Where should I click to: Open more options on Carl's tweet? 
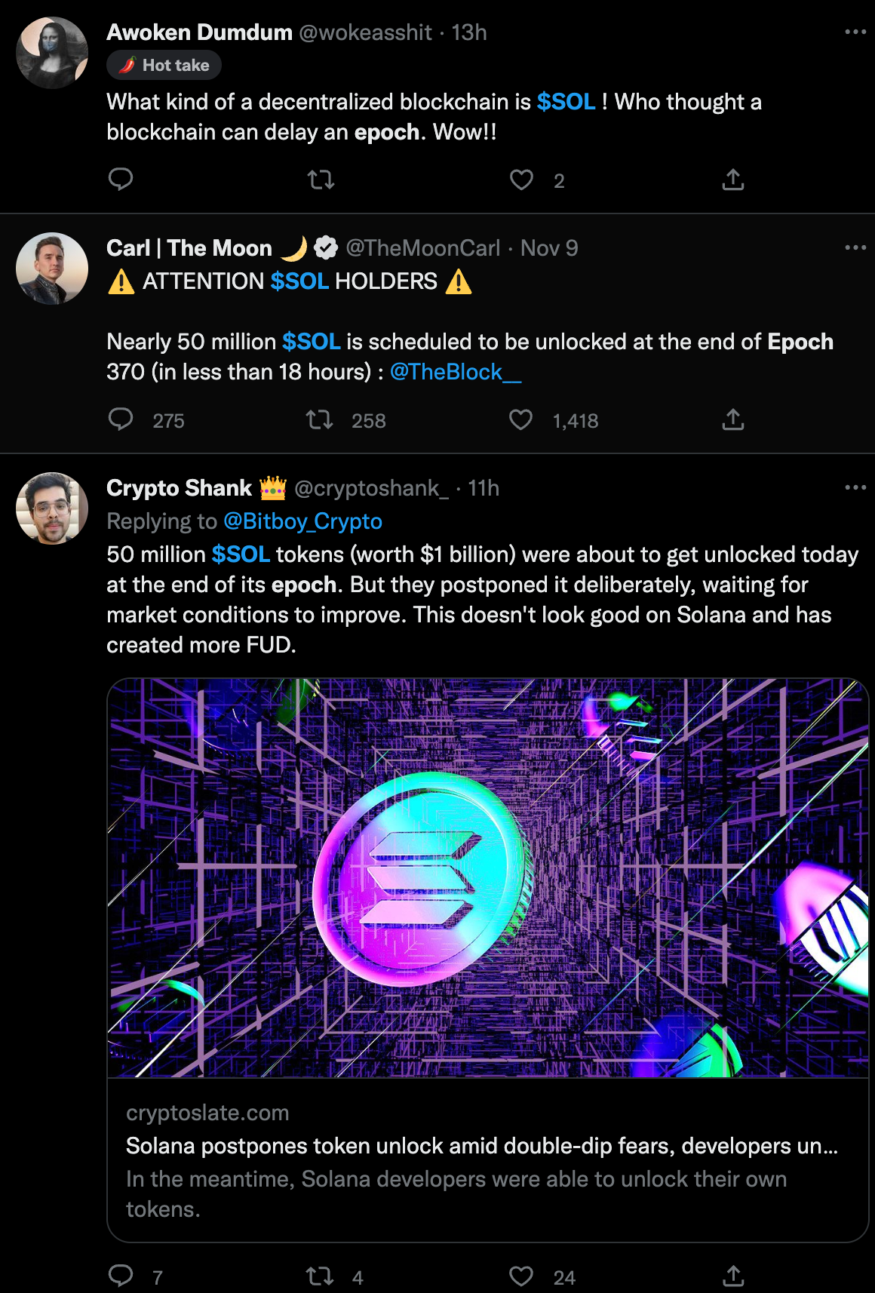pyautogui.click(x=855, y=247)
